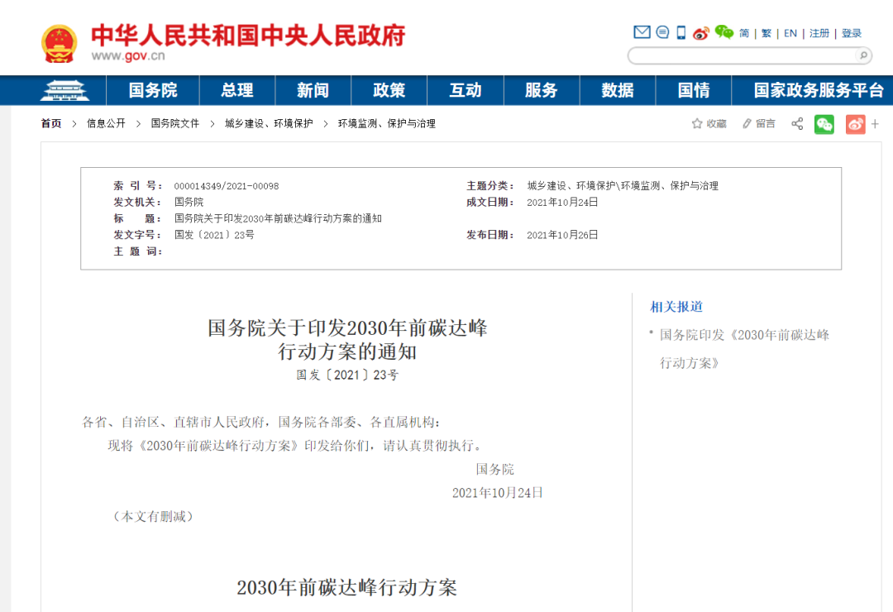Open the chat bubble message icon
This screenshot has width=893, height=612.
pos(662,32)
